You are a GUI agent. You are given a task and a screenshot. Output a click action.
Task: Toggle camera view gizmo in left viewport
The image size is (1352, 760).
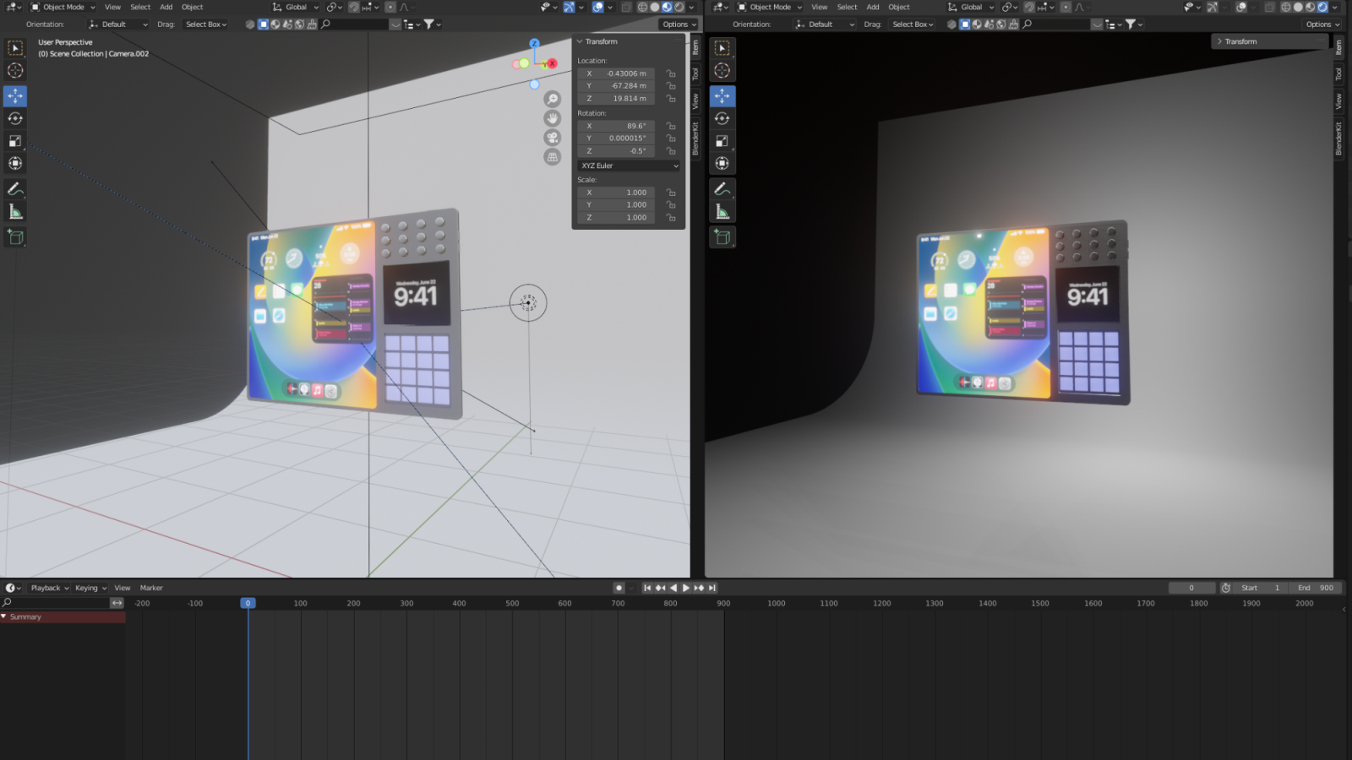tap(553, 138)
